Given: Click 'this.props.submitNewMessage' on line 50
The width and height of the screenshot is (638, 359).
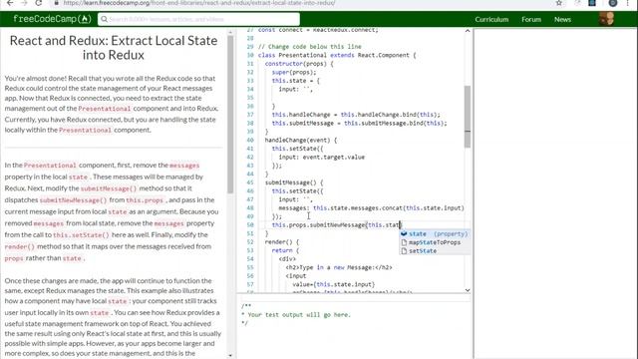Looking at the screenshot, I should (x=319, y=225).
